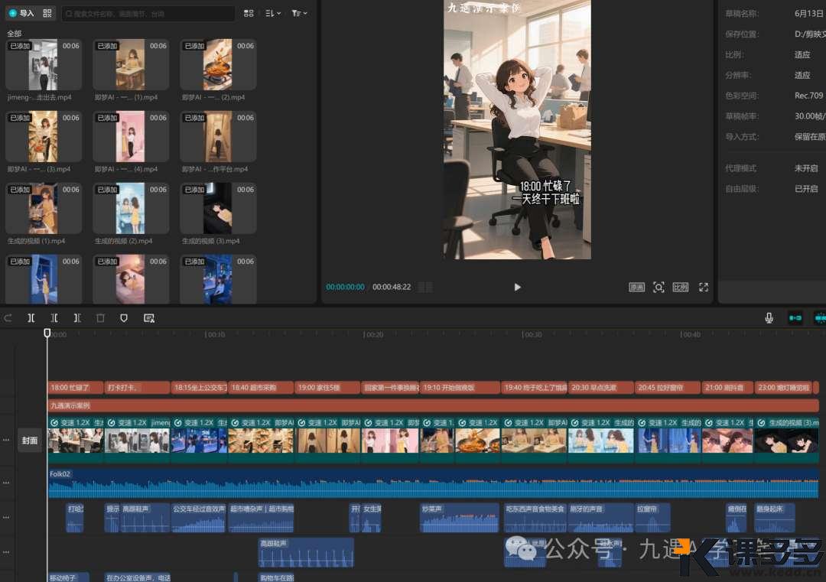Open the sort order dropdown
Screen dimensions: 826x582
(273, 13)
